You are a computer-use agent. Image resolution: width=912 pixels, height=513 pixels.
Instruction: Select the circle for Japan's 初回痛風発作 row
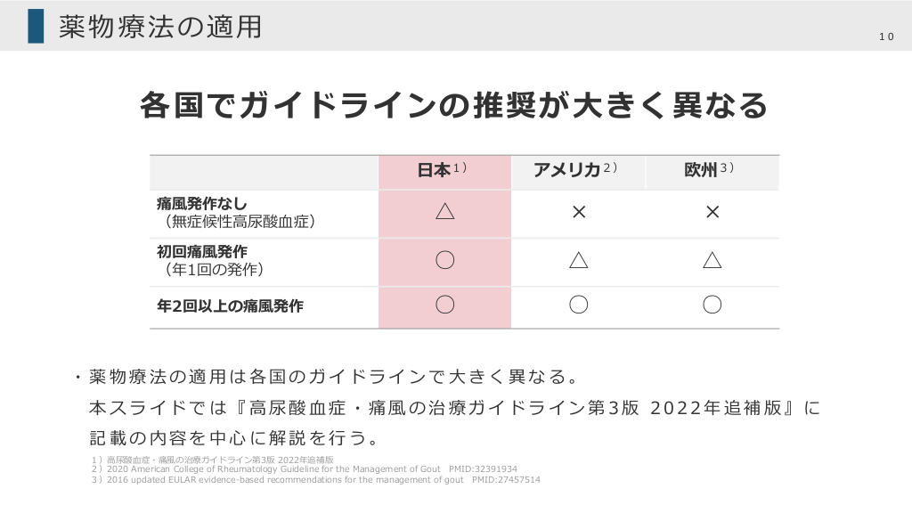[x=445, y=260]
